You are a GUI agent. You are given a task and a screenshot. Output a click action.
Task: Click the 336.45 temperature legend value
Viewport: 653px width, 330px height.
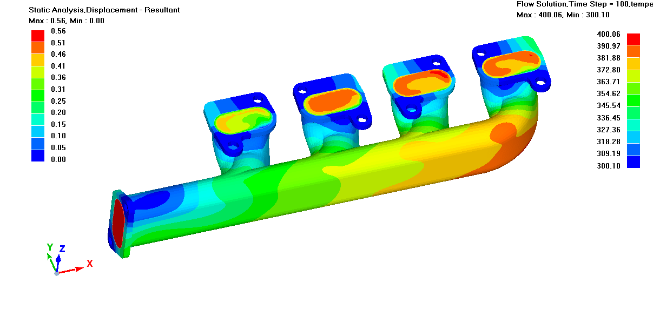click(x=609, y=118)
